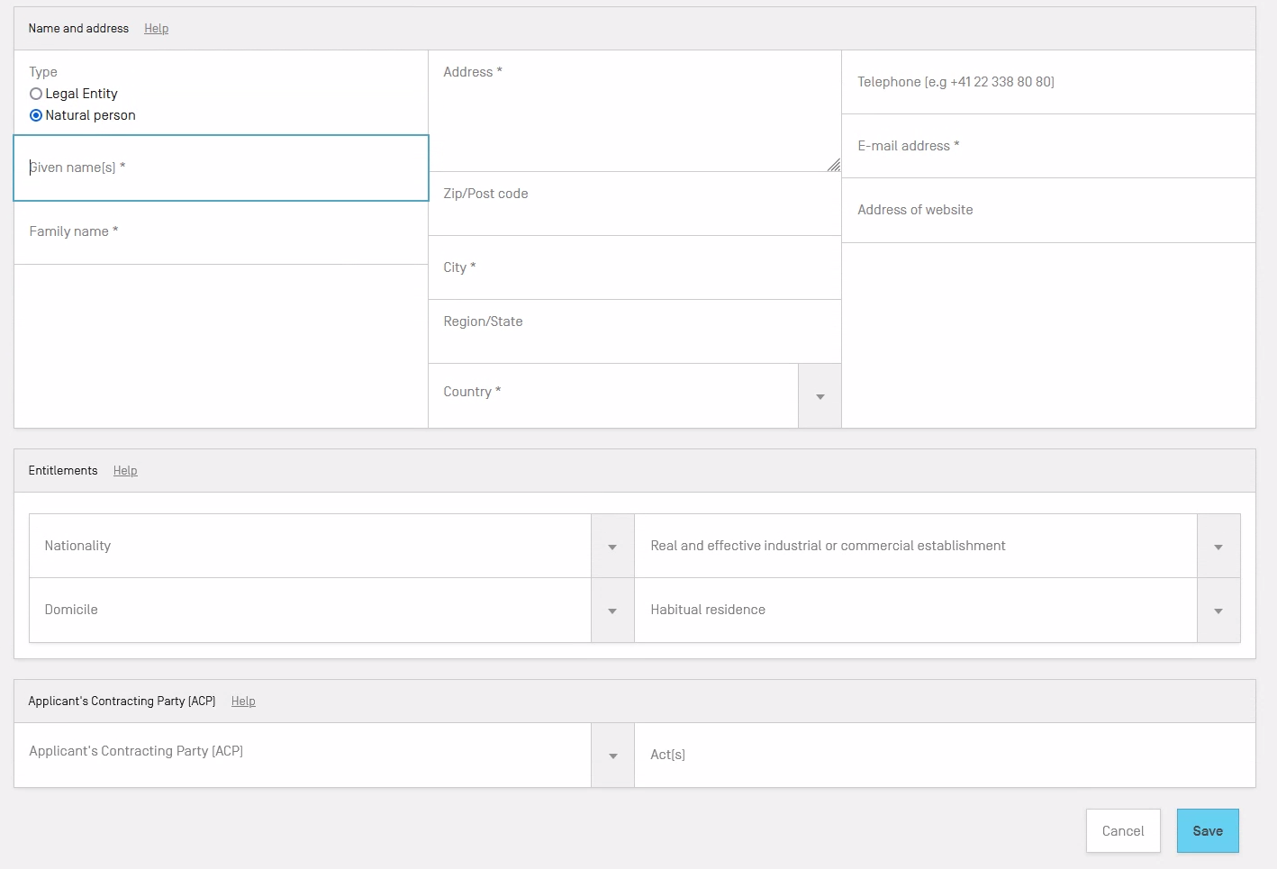Focus the Address text area
1277x869 pixels.
click(x=634, y=111)
